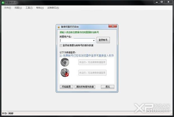Viewport: 174px width, 117px height.
Task: Open the 工具(T) menu
Action: [x=29, y=8]
